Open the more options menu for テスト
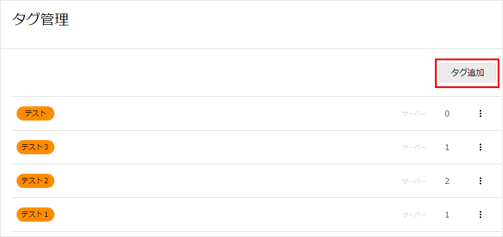This screenshot has width=503, height=237. click(x=480, y=113)
